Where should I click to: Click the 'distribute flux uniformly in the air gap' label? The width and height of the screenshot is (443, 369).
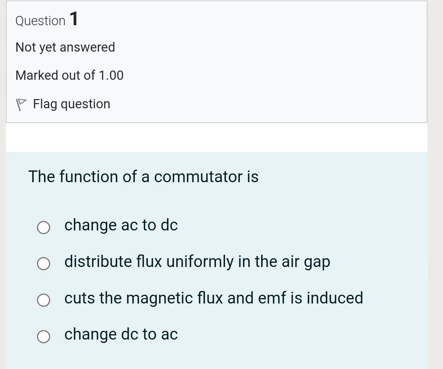coord(197,262)
